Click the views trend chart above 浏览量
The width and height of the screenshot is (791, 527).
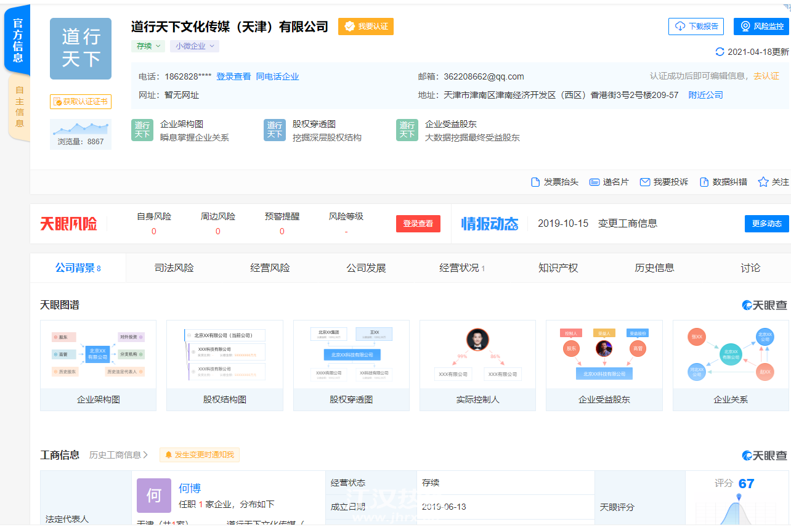81,128
